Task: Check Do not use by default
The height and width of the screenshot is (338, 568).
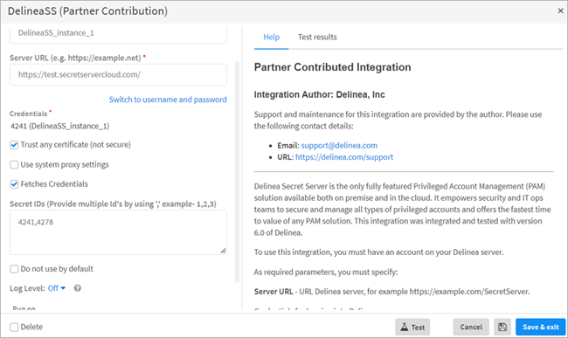Action: coord(14,269)
